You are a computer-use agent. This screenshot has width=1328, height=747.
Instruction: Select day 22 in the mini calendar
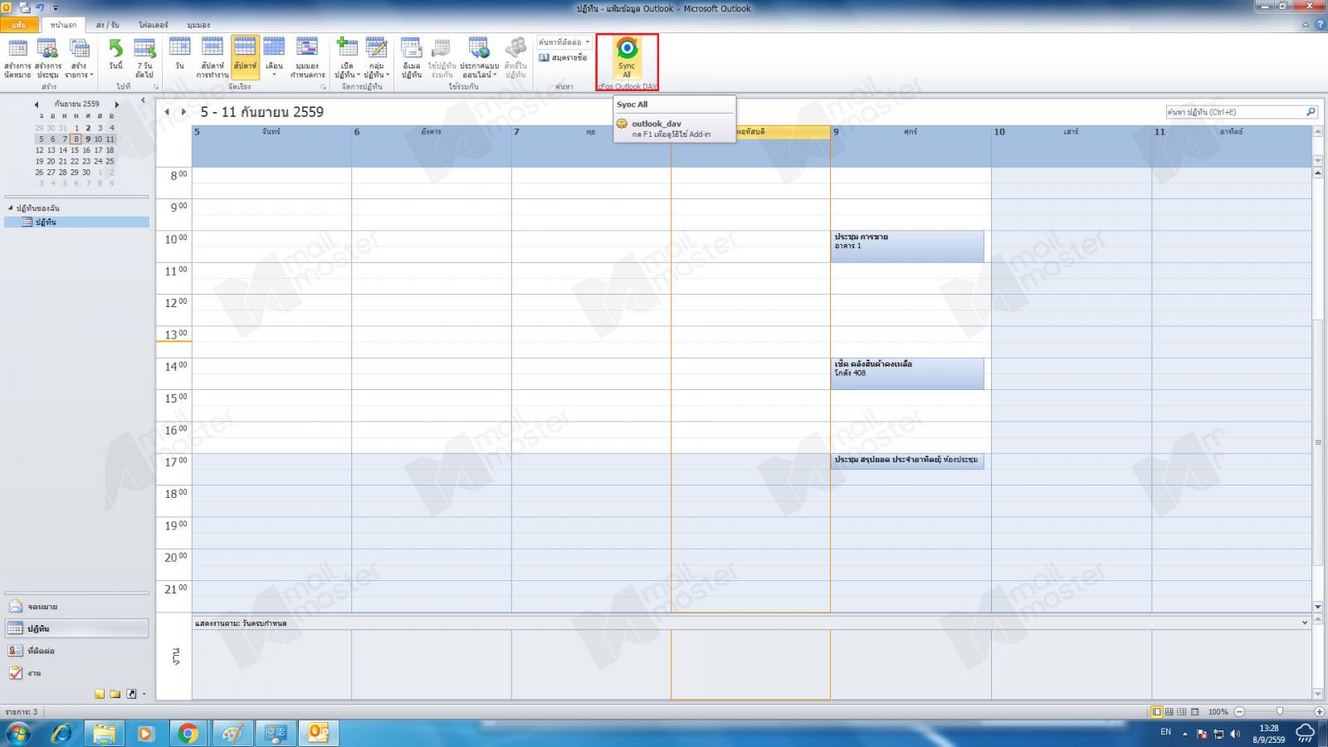(x=75, y=161)
